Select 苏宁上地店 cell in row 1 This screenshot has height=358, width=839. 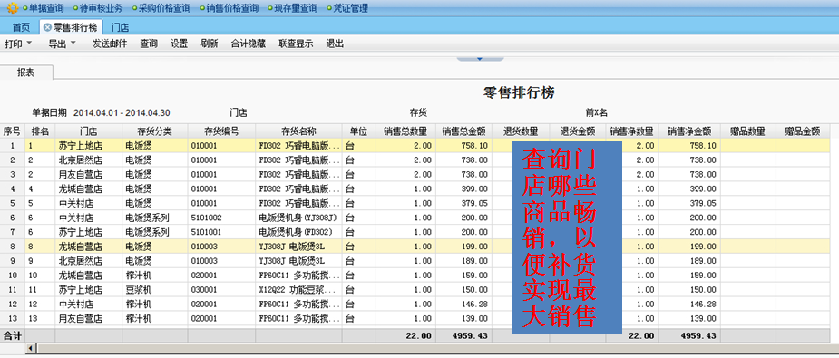tap(89, 145)
